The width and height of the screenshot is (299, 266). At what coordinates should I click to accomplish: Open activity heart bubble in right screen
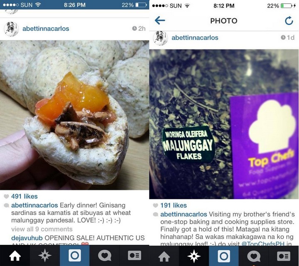tap(254, 256)
